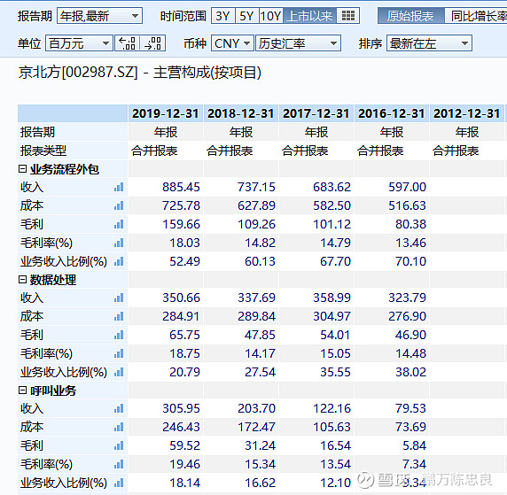Open chart icon for 呼叫业务 毛利 row
The height and width of the screenshot is (495, 507).
click(x=119, y=446)
